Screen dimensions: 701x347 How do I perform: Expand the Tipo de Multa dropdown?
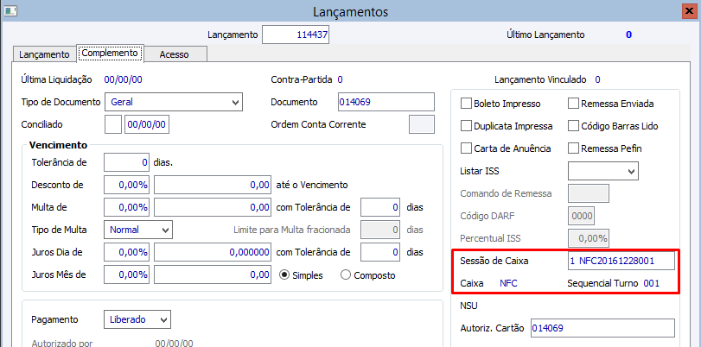[x=165, y=230]
